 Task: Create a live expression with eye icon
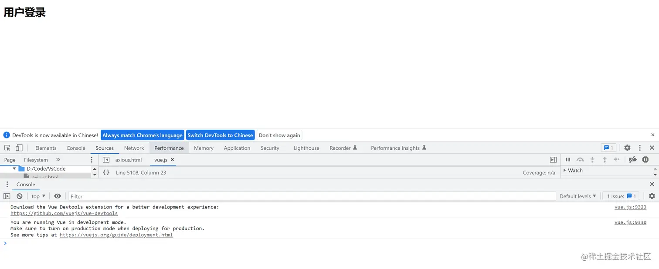click(x=58, y=196)
